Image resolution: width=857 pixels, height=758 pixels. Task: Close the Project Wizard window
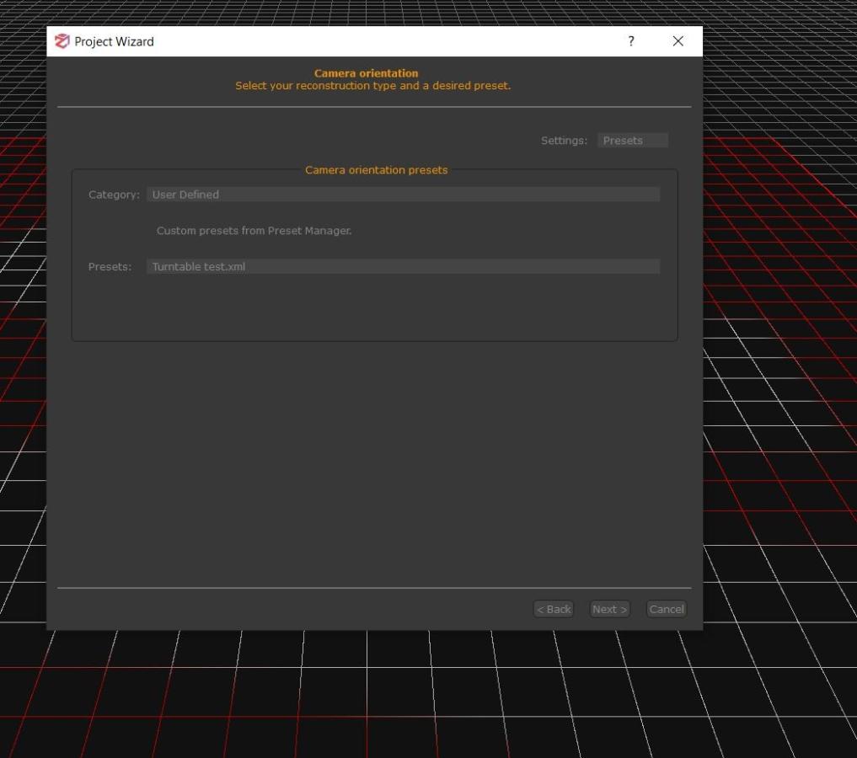(x=678, y=41)
